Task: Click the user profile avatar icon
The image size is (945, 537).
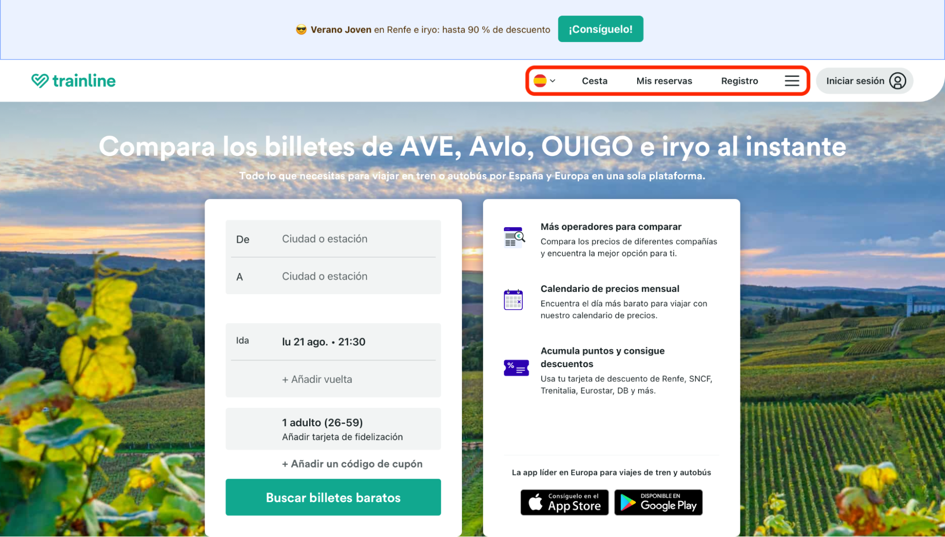Action: (x=897, y=81)
